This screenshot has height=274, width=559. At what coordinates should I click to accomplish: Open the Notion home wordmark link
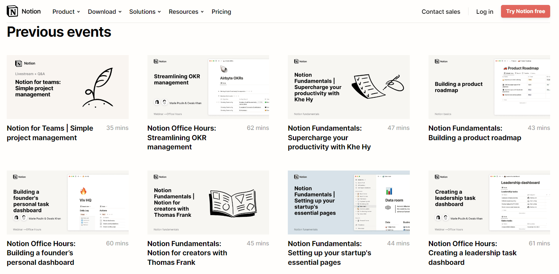(31, 11)
